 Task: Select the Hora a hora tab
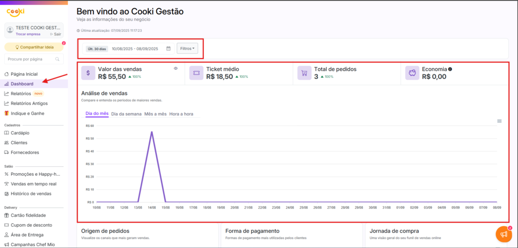181,114
